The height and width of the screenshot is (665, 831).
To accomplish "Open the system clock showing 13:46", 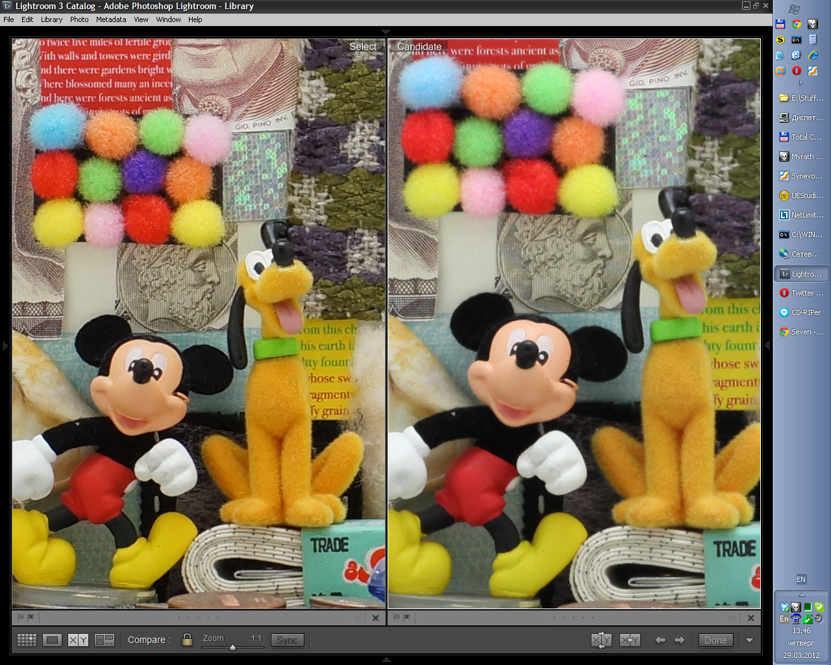I will pyautogui.click(x=801, y=631).
